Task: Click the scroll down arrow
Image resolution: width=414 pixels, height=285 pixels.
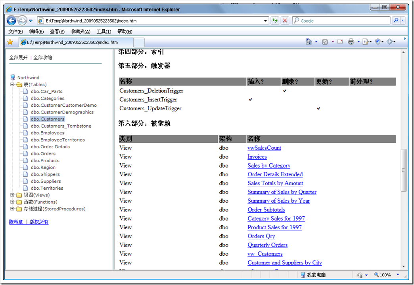Action: [x=403, y=266]
